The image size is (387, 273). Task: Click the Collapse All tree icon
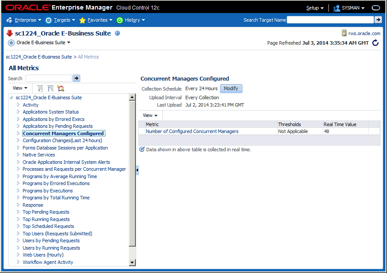[x=50, y=88]
